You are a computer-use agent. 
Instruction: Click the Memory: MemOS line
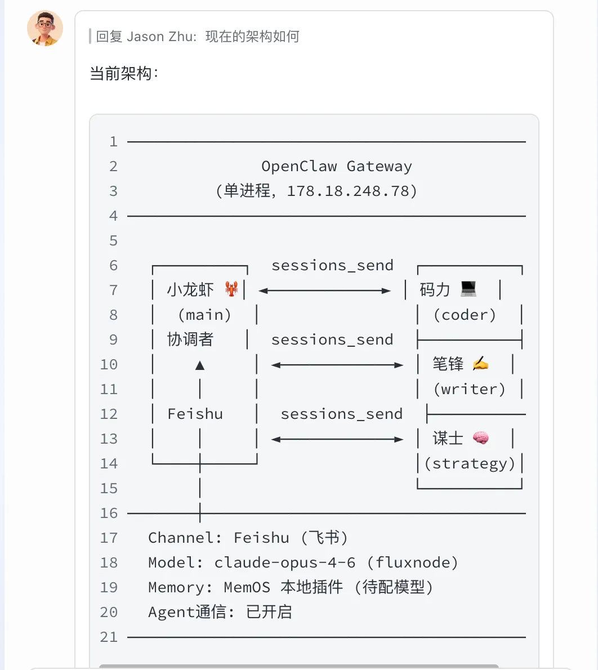pos(291,587)
